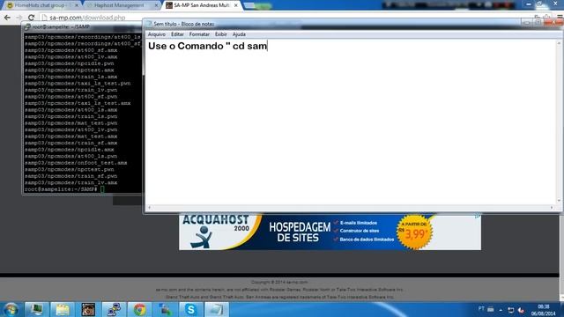Minimize the Notepad window
This screenshot has height=317, width=564.
(x=527, y=23)
